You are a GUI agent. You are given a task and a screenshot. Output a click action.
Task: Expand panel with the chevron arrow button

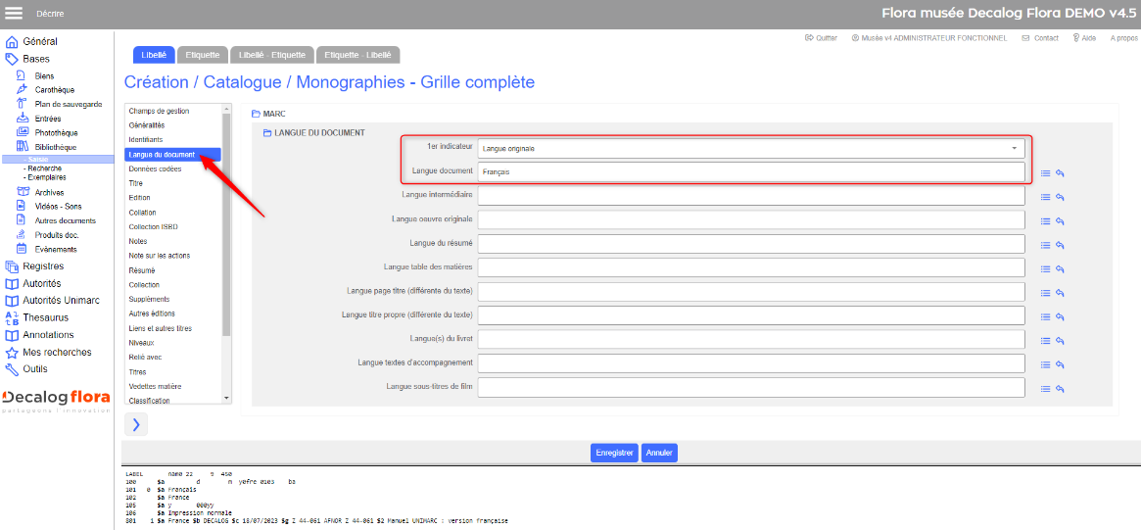click(x=136, y=425)
